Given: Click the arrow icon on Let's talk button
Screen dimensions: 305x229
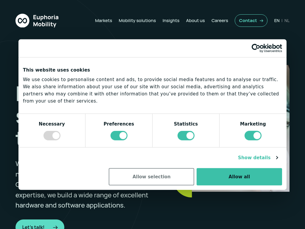Looking at the screenshot, I should (55, 227).
